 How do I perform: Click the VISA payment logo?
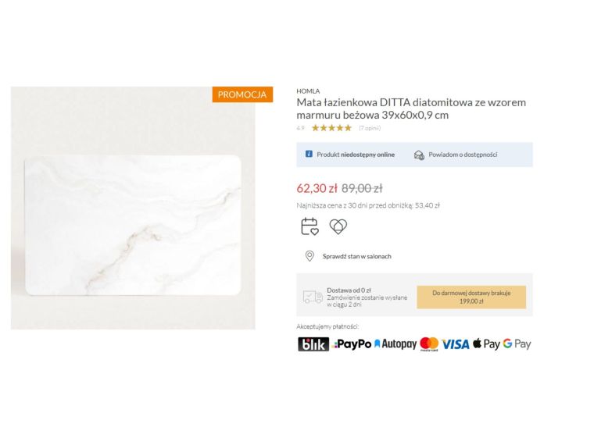click(456, 344)
